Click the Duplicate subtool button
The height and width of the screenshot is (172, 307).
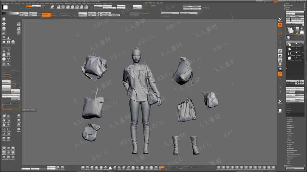click(290, 96)
